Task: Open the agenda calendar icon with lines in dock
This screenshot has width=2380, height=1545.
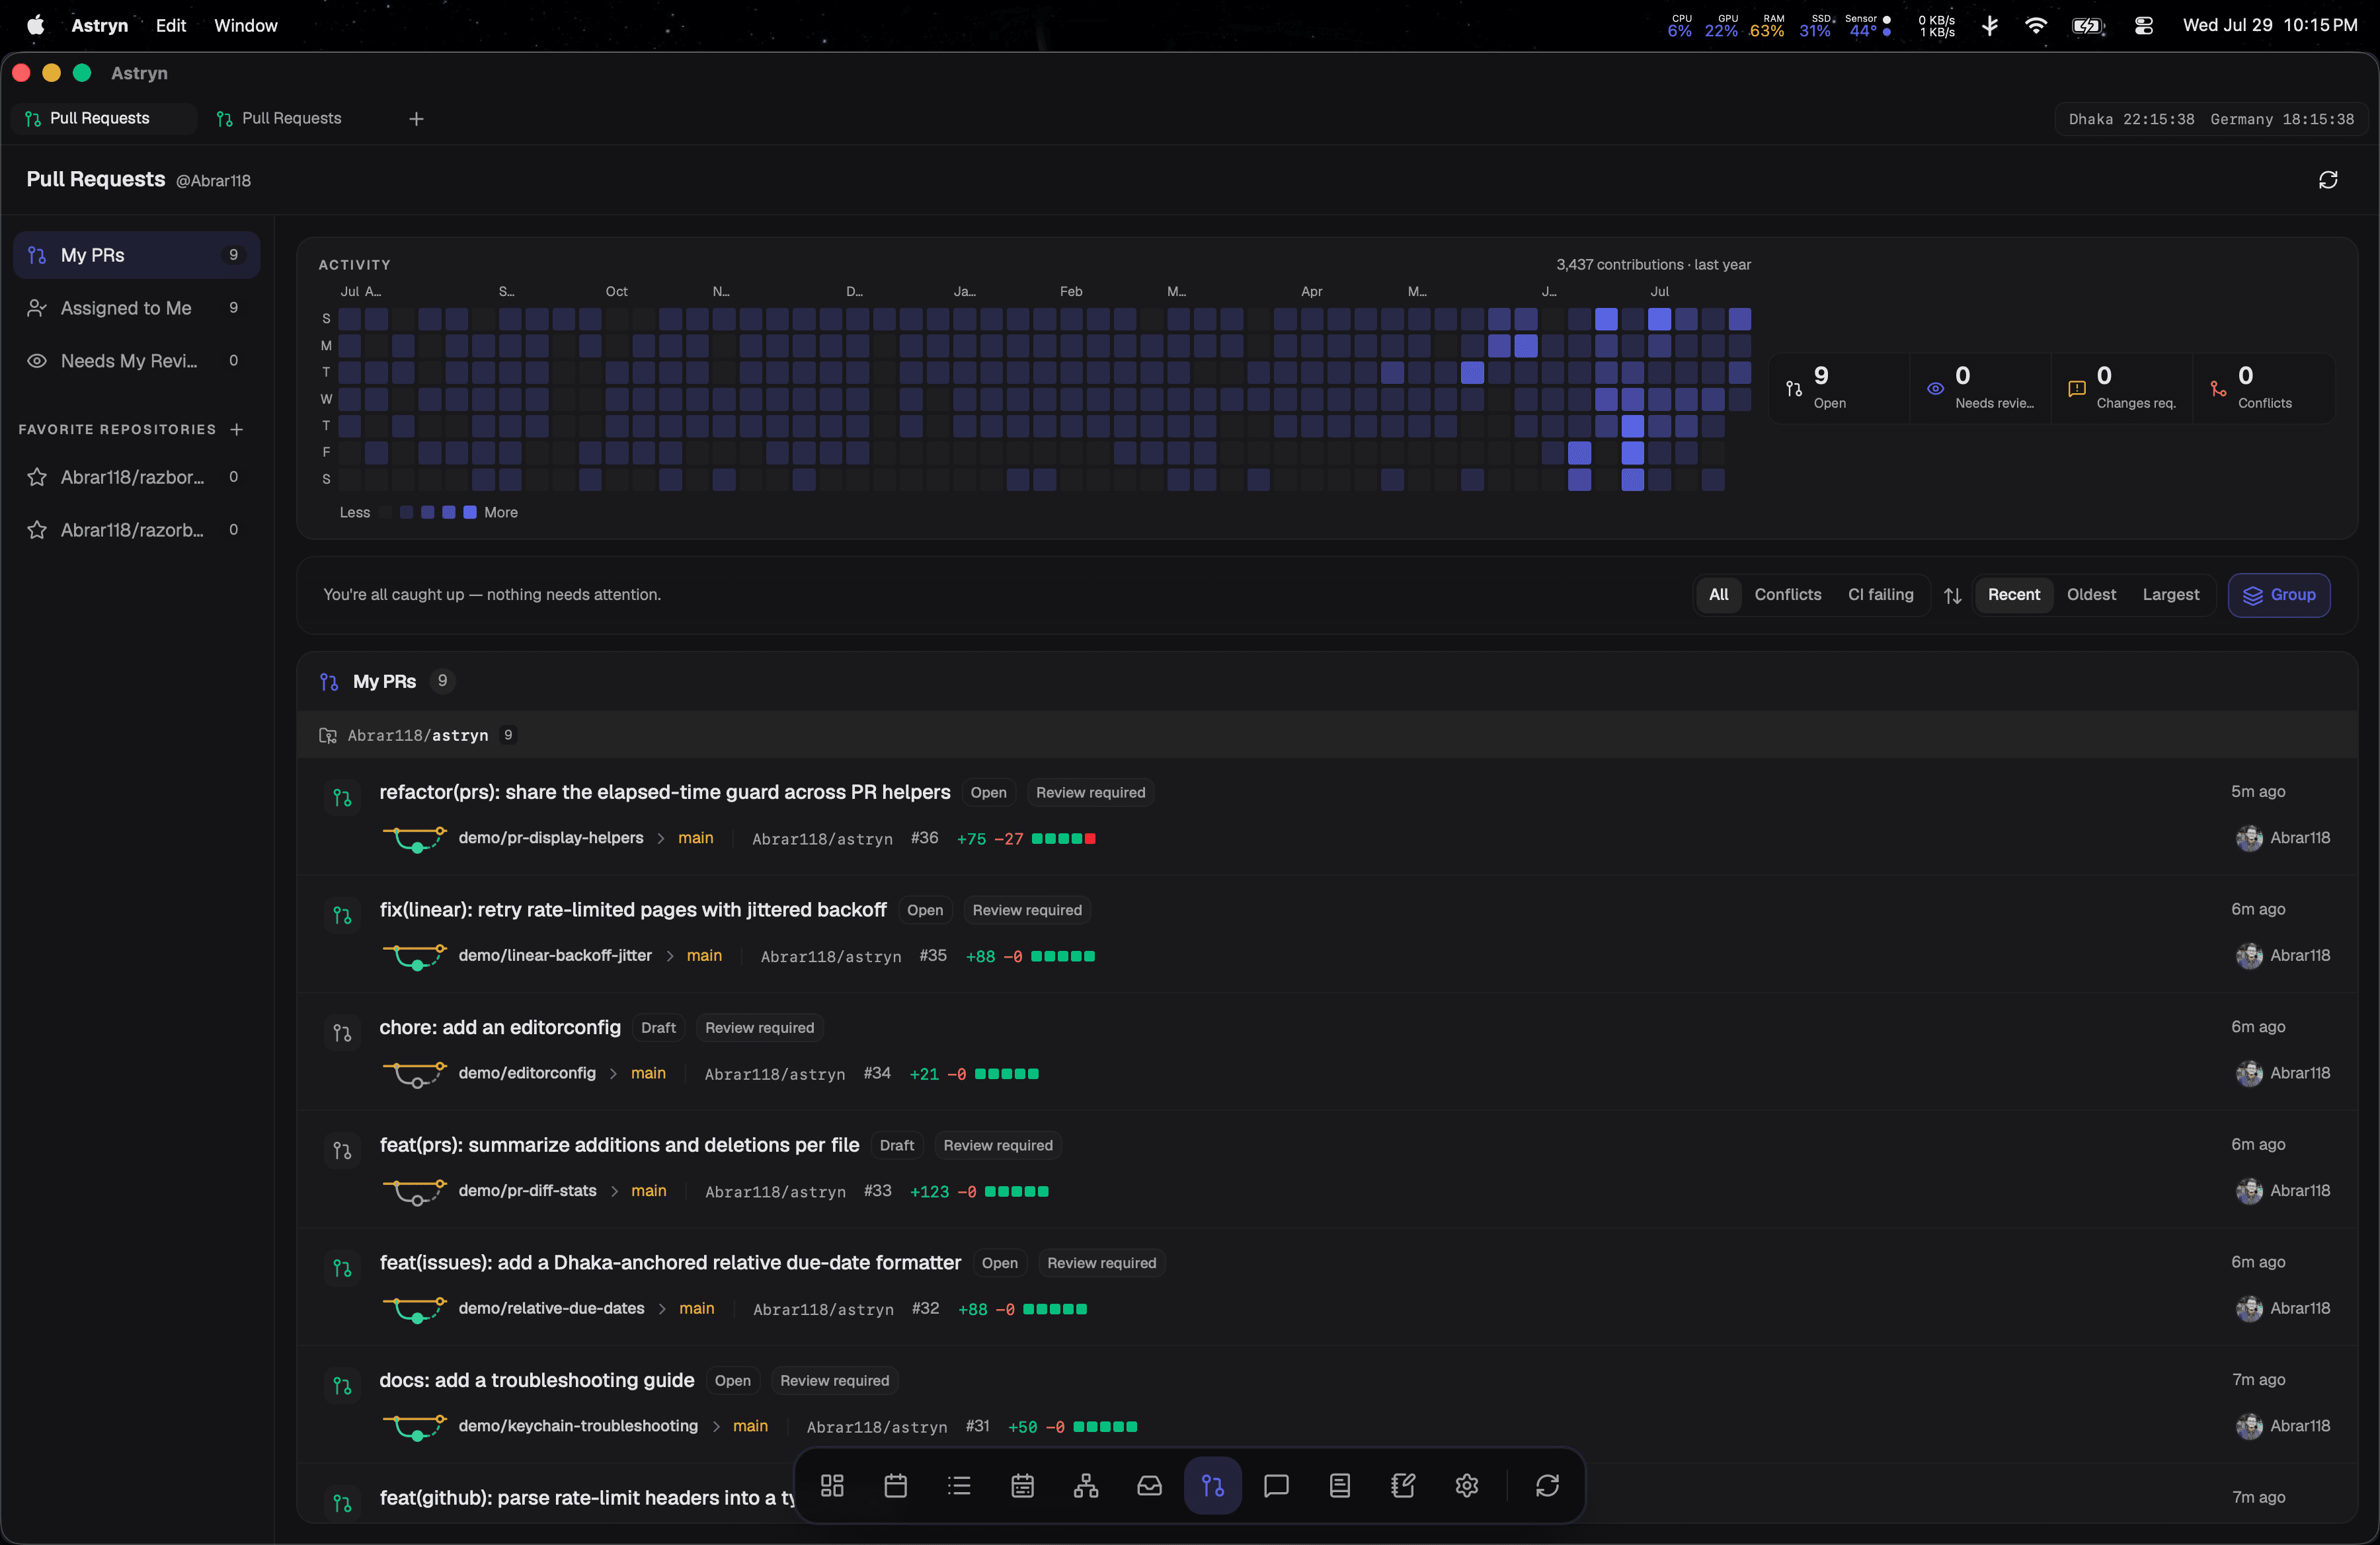Action: (x=1023, y=1486)
